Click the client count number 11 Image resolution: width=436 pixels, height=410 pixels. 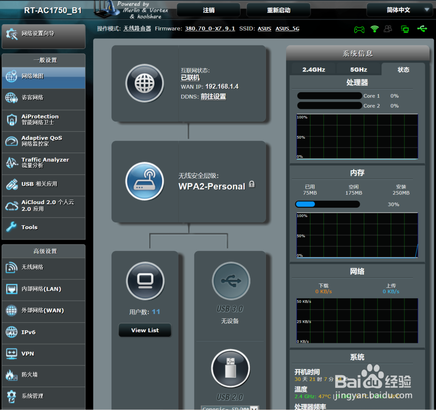156,312
